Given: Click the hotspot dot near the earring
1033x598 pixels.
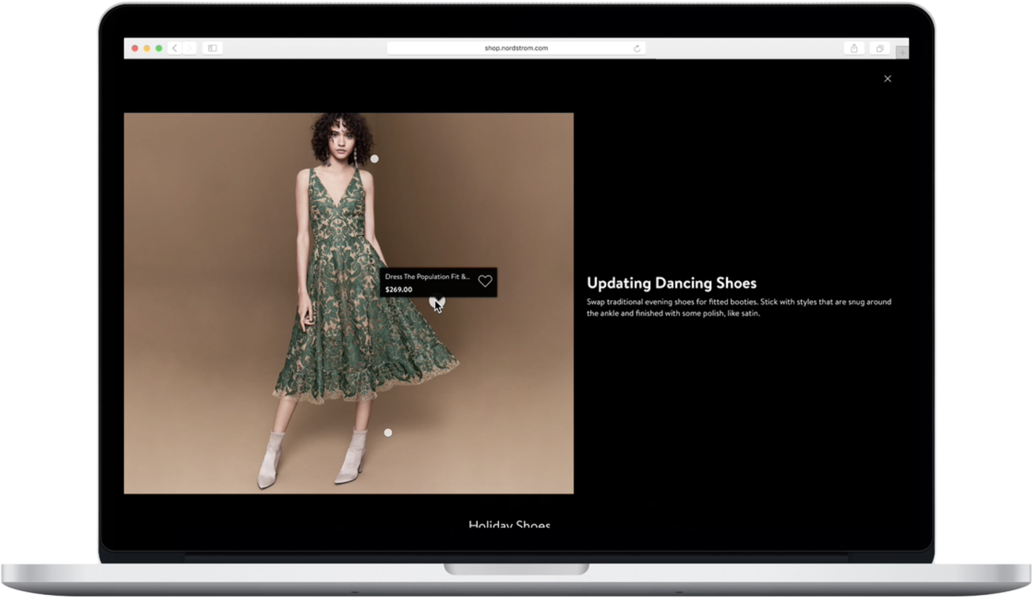Looking at the screenshot, I should (374, 159).
